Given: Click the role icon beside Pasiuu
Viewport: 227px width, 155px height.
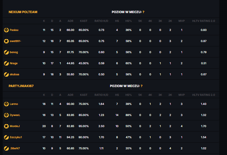Looking at the screenshot, I should pyautogui.click(x=6, y=30).
